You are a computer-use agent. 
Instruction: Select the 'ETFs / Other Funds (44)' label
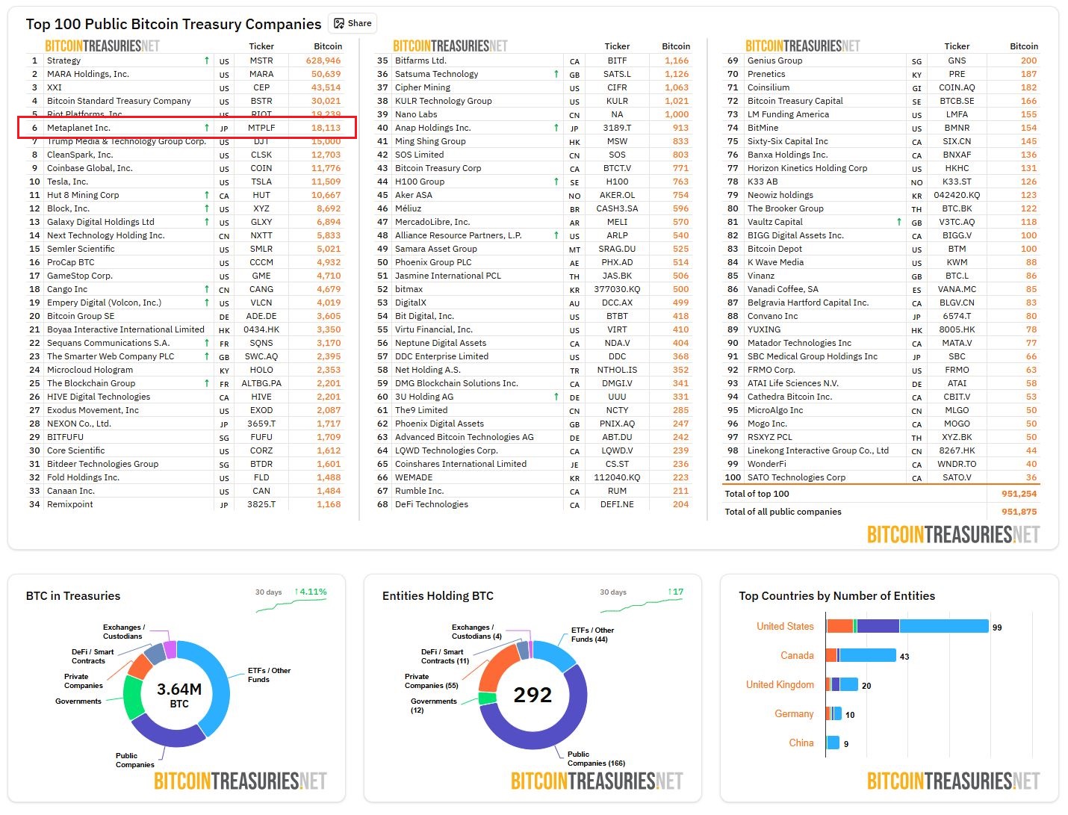tap(593, 634)
